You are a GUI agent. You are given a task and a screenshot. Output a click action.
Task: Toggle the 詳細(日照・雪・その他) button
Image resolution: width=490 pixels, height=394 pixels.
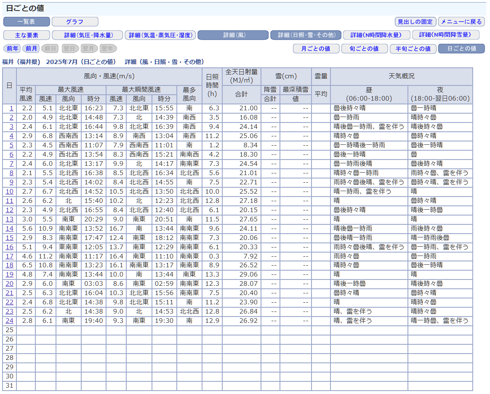[x=306, y=35]
